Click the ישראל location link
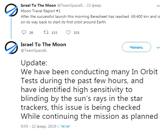The width and height of the screenshot is (167, 131). click(65, 126)
